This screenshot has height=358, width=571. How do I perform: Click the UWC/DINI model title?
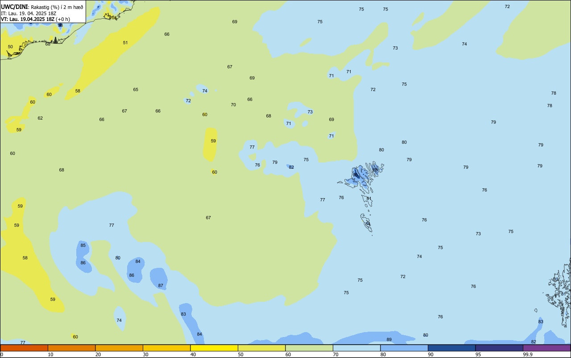click(x=14, y=7)
